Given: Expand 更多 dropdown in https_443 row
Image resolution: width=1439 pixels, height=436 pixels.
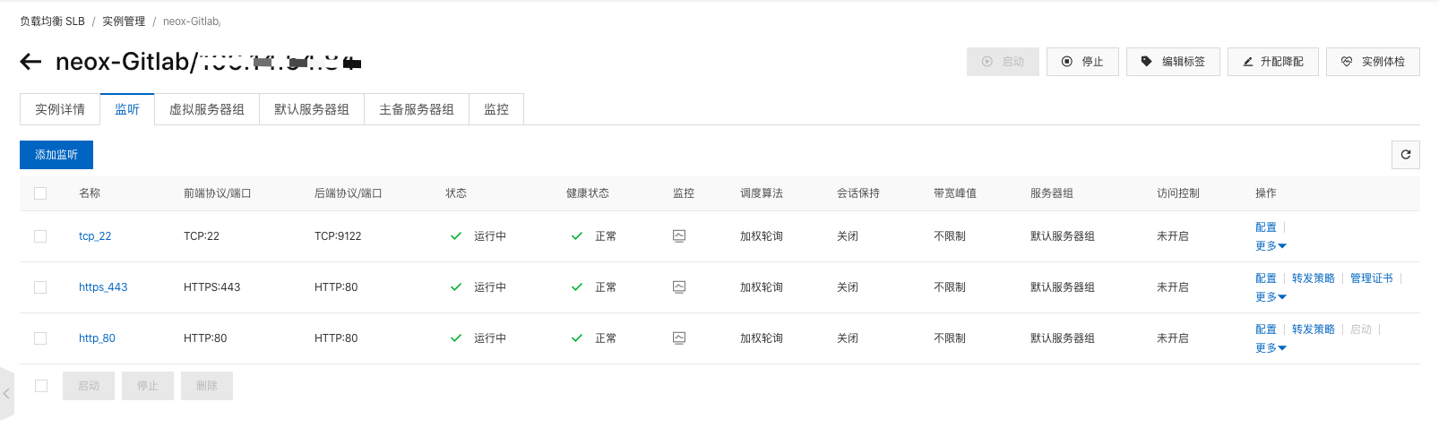Looking at the screenshot, I should 1271,297.
